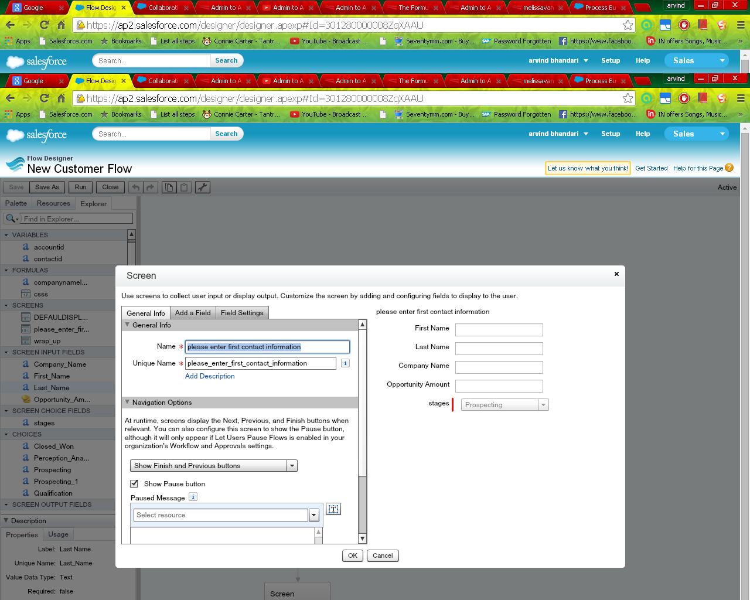Image resolution: width=750 pixels, height=600 pixels.
Task: Select Closed_Won under CHOICES
Action: pyautogui.click(x=54, y=446)
